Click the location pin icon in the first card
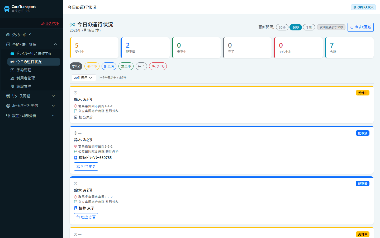 pos(75,106)
